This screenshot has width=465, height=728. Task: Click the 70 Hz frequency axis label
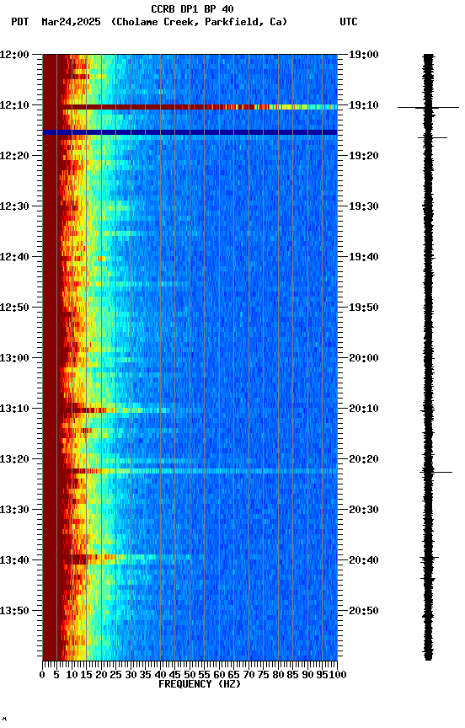(249, 675)
